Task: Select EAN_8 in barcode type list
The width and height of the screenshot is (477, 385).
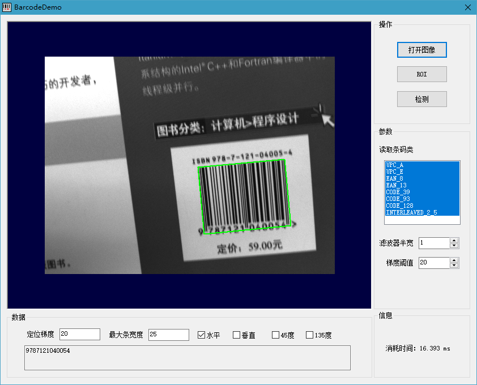Action: tap(422, 178)
